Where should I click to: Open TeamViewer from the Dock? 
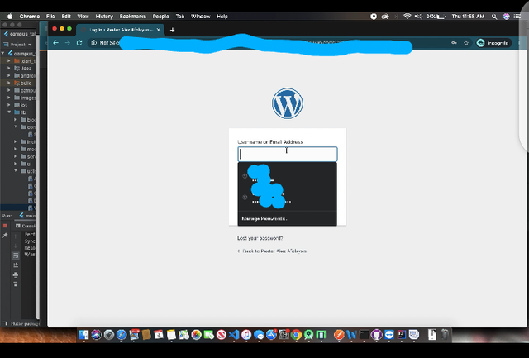(x=389, y=335)
